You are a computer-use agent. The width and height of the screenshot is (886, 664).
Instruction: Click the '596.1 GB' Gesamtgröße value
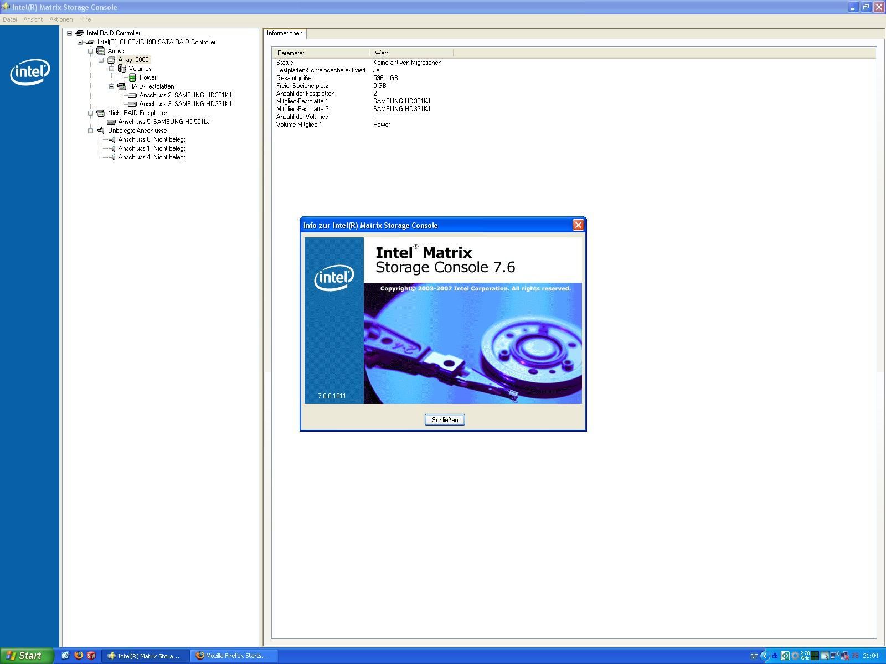[385, 78]
